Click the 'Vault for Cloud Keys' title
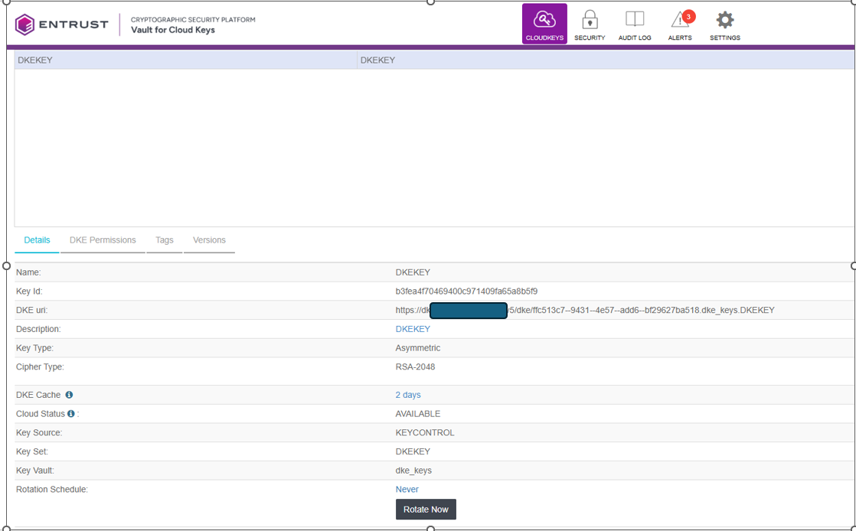Screen dimensions: 856x531 pos(173,31)
